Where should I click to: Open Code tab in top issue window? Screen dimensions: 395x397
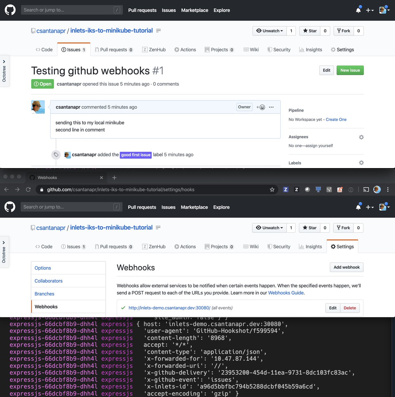pyautogui.click(x=44, y=50)
